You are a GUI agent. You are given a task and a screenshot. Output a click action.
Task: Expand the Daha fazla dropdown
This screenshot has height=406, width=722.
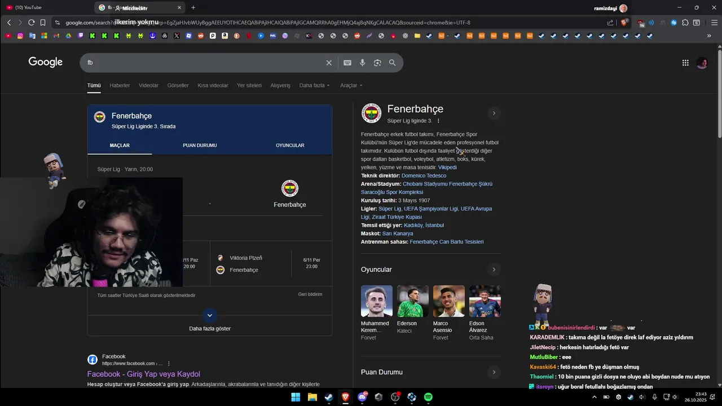314,85
